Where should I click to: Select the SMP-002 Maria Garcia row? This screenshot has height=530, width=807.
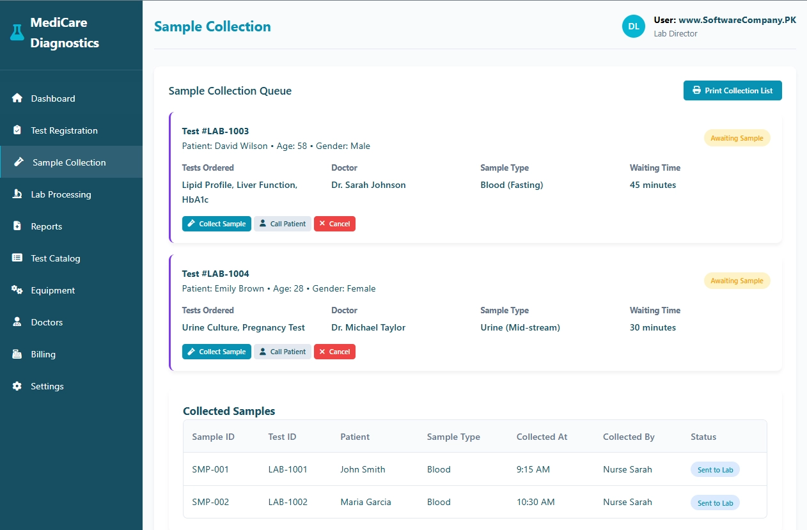pyautogui.click(x=474, y=502)
